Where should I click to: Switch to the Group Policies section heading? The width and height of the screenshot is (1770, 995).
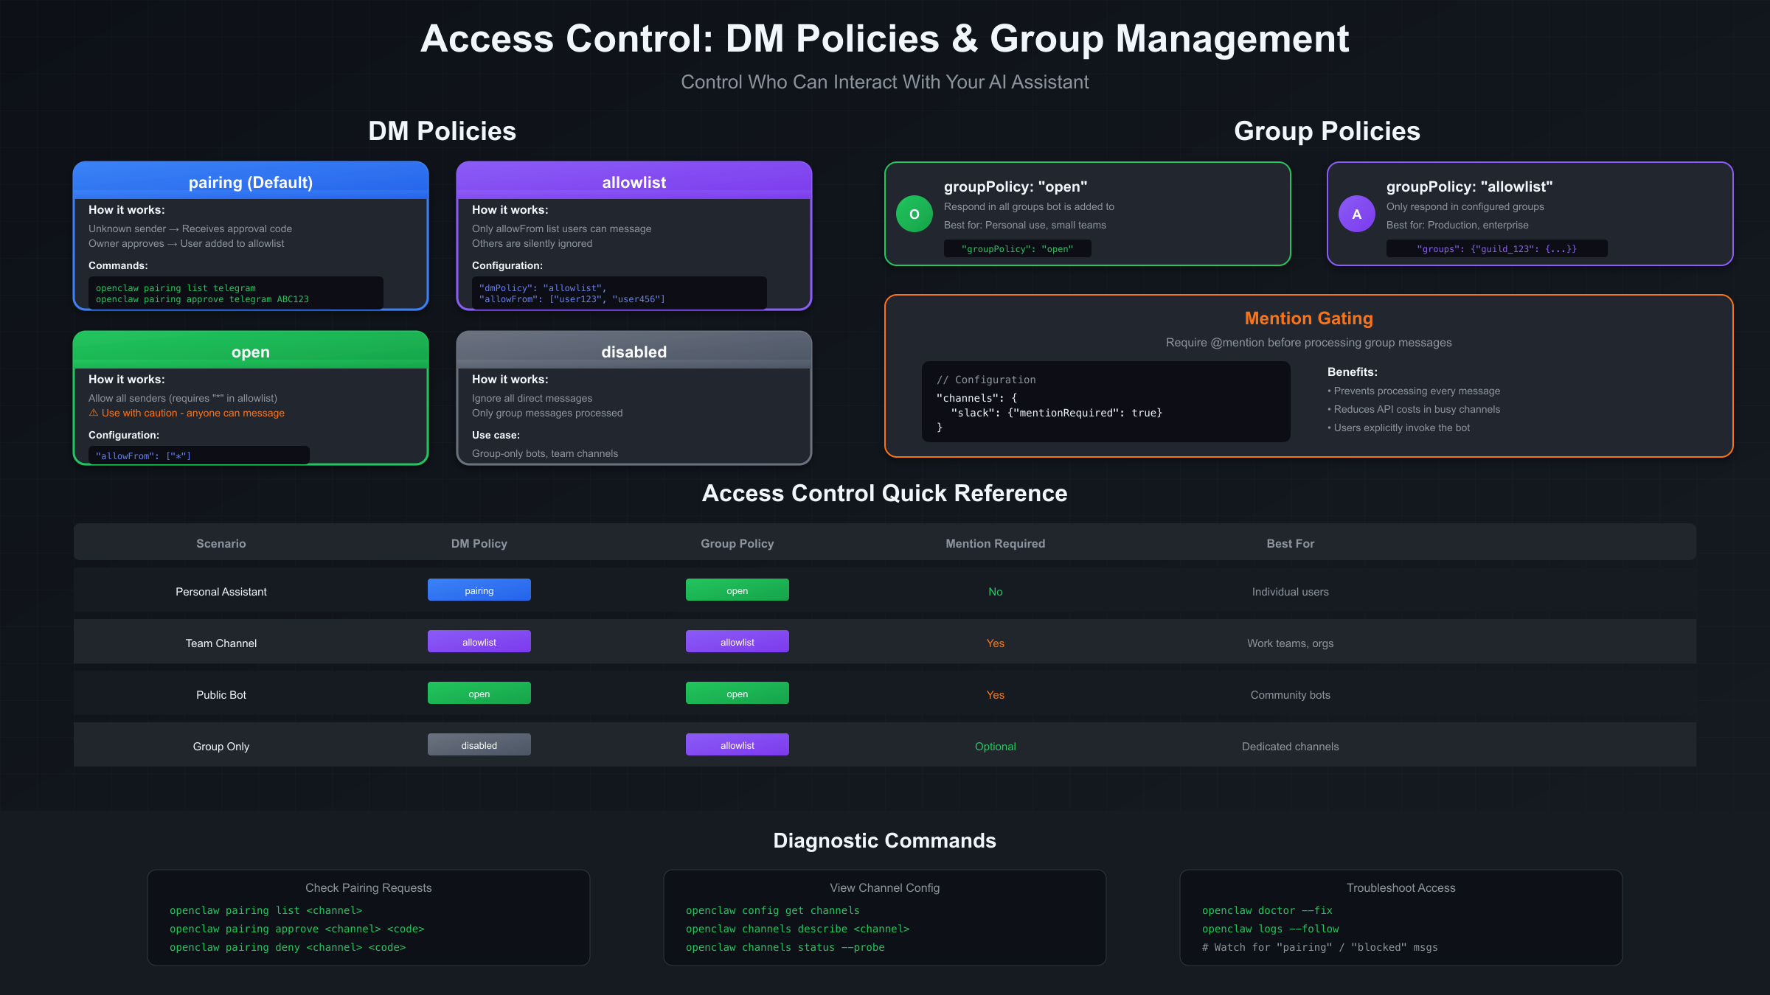click(1326, 130)
